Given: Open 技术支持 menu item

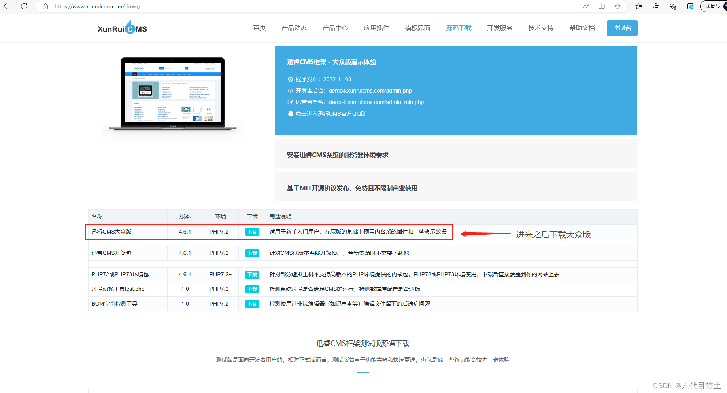Looking at the screenshot, I should (x=541, y=28).
